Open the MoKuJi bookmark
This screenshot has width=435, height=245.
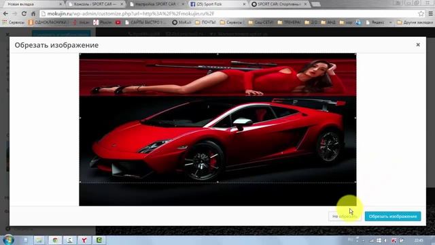point(181,22)
